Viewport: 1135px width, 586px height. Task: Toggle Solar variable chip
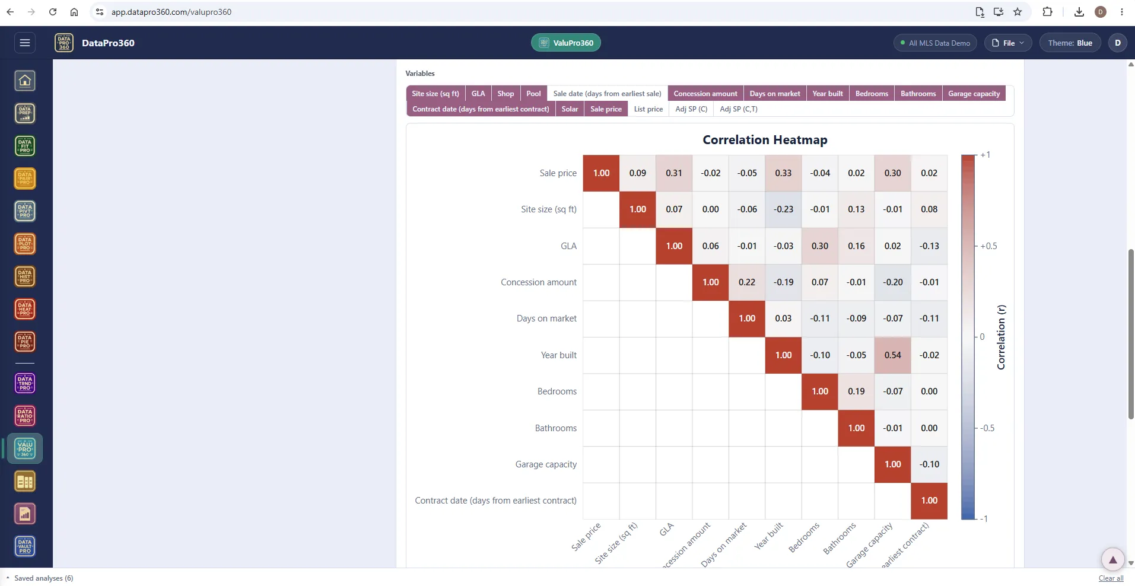click(x=570, y=109)
